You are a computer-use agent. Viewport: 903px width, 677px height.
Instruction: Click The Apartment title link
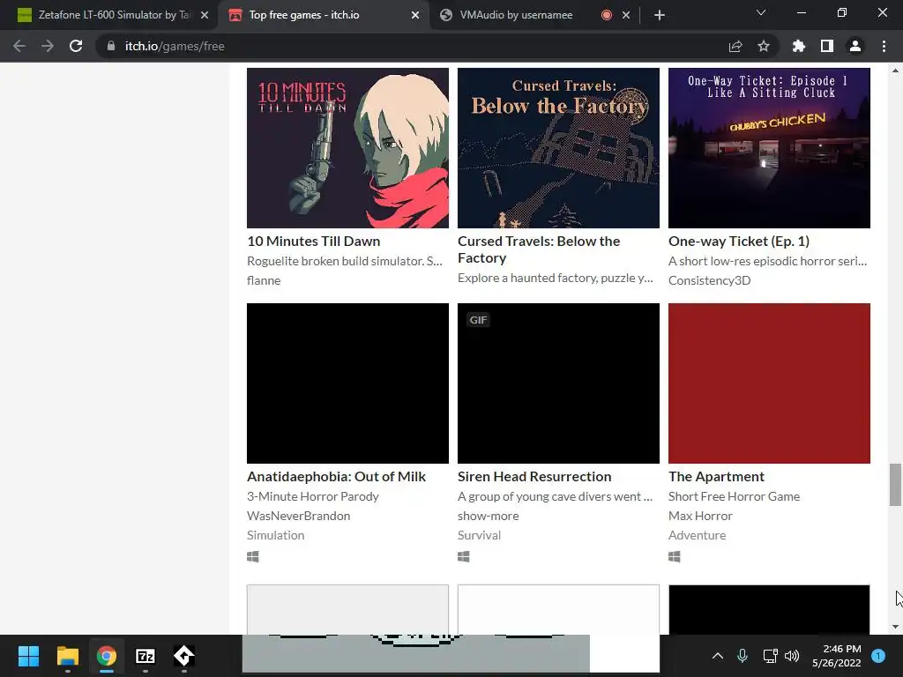(x=716, y=477)
